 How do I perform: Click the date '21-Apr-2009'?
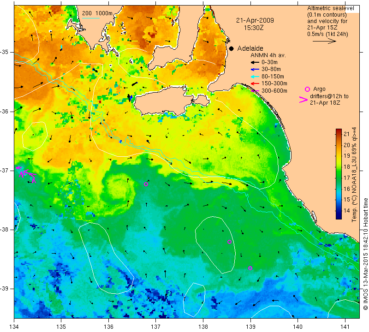coord(255,20)
